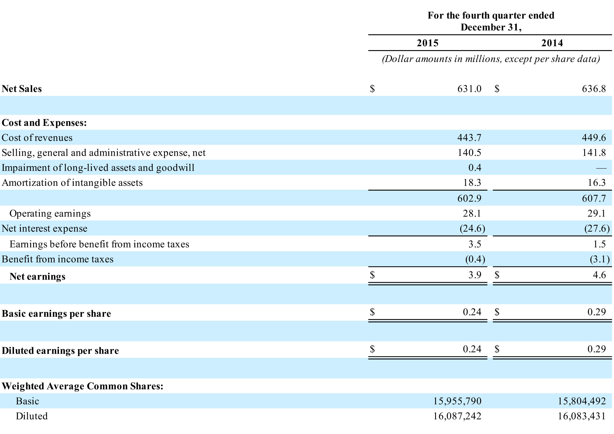Image resolution: width=614 pixels, height=434 pixels.
Task: Click the diluted shares value 16,087,242
Action: point(457,416)
